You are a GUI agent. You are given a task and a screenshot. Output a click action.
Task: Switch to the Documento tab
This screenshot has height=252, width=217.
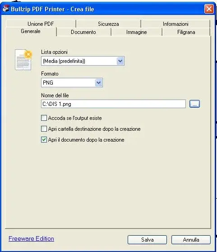[83, 32]
